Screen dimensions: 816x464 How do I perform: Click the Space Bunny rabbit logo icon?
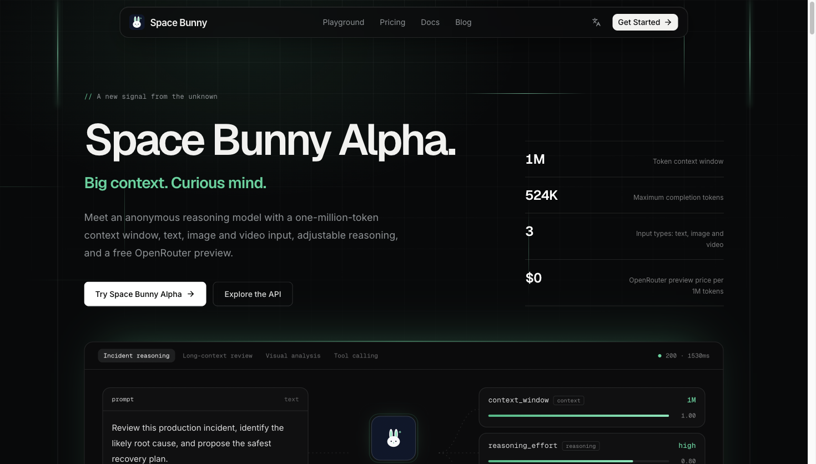137,22
